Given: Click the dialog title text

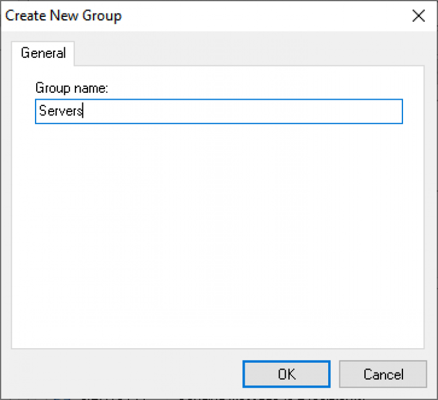Looking at the screenshot, I should [64, 16].
